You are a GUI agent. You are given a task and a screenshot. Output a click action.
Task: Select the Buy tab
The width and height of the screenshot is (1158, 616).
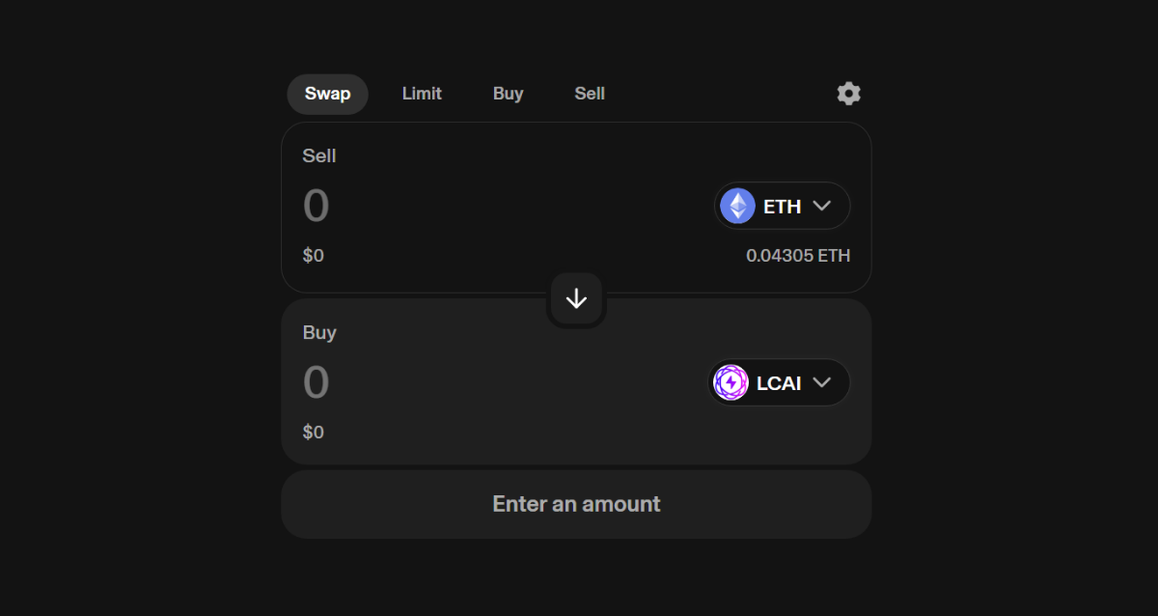click(508, 93)
